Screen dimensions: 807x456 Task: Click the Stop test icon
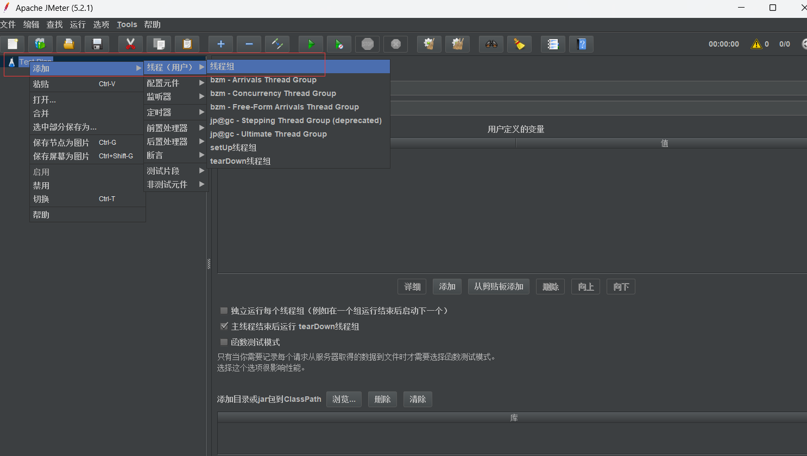(x=367, y=44)
